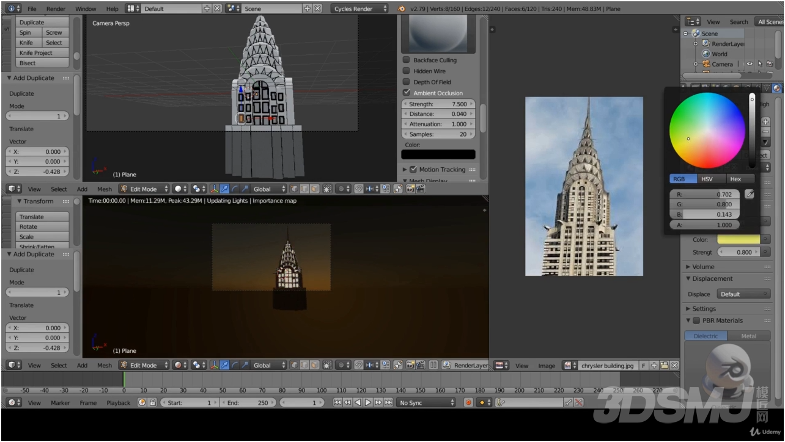The height and width of the screenshot is (442, 785).
Task: Open the Cycles Render engine dropdown
Action: coord(361,9)
